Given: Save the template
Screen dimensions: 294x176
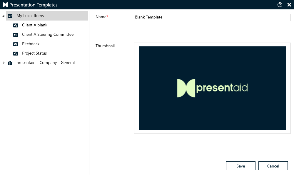Looking at the screenshot, I should pyautogui.click(x=240, y=166).
